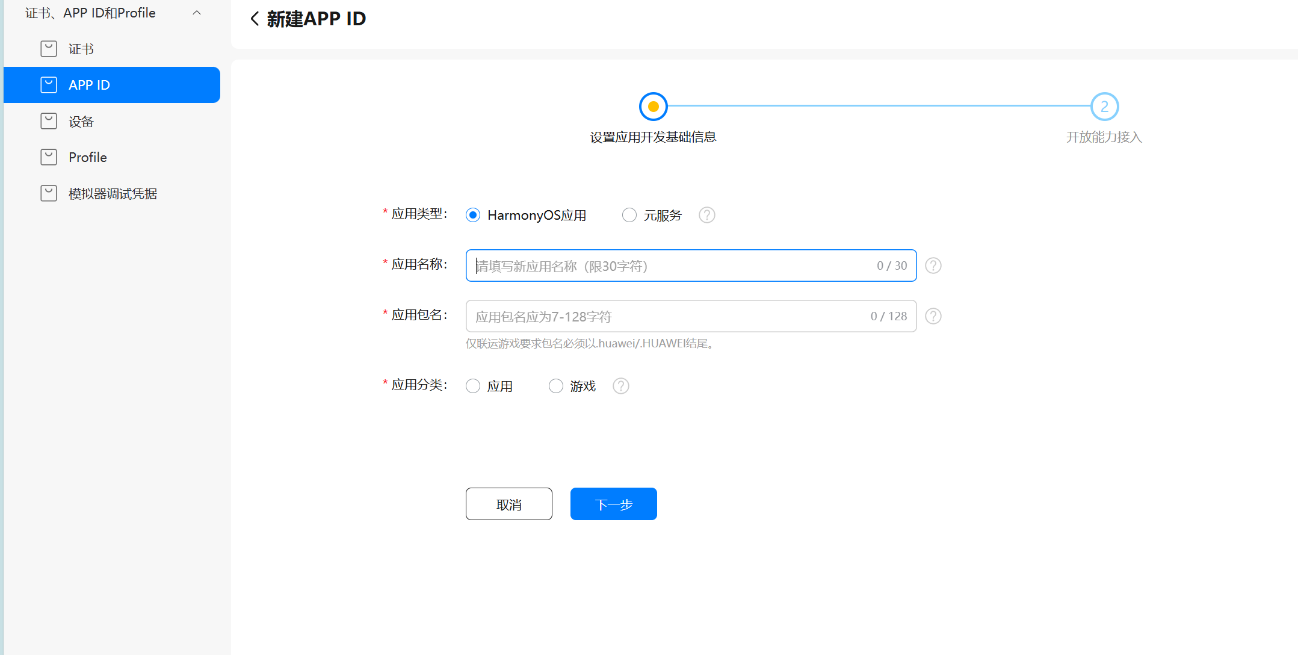Select the HarmonyOS应用 radio button
The height and width of the screenshot is (655, 1298).
pyautogui.click(x=473, y=215)
